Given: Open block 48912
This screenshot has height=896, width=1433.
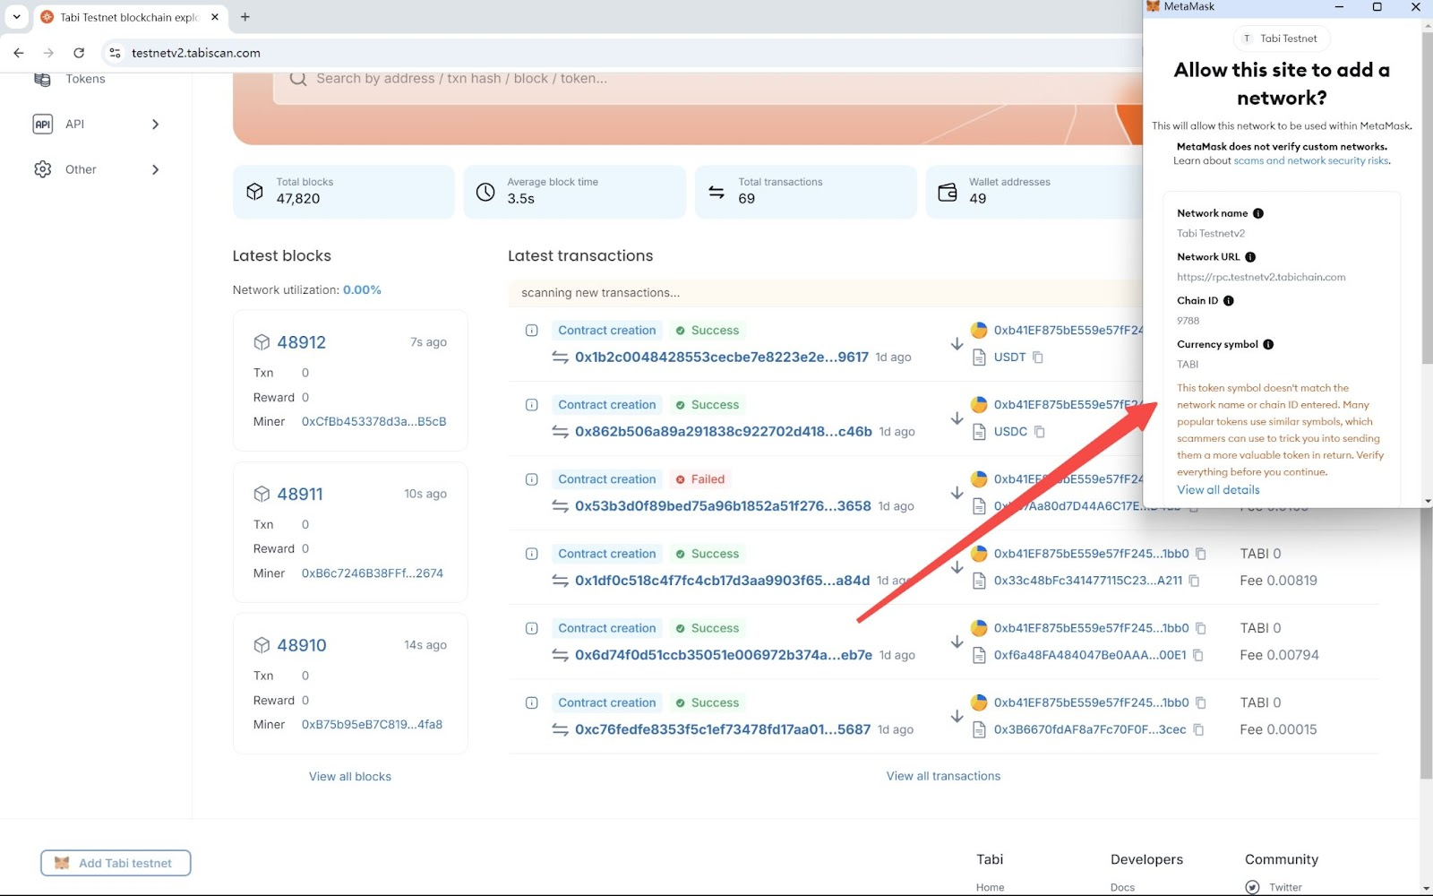Looking at the screenshot, I should 301,342.
